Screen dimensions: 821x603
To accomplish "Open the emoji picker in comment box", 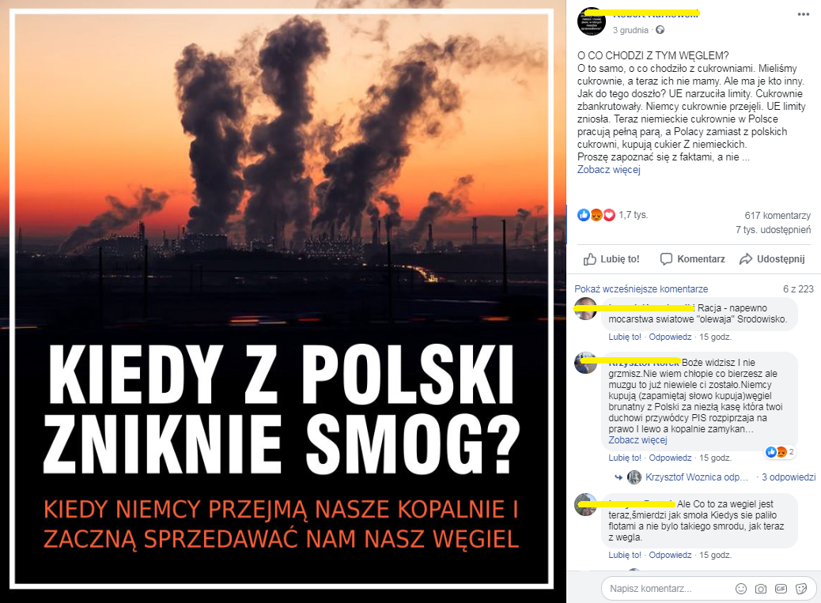I will coord(741,589).
